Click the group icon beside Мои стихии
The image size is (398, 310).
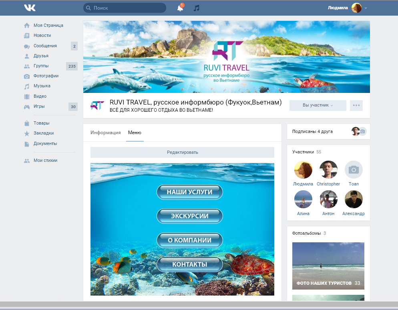point(27,161)
